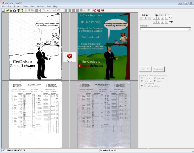This screenshot has width=194, height=153.
Task: Click the last red scan toolbar icon
Action: 102,10
